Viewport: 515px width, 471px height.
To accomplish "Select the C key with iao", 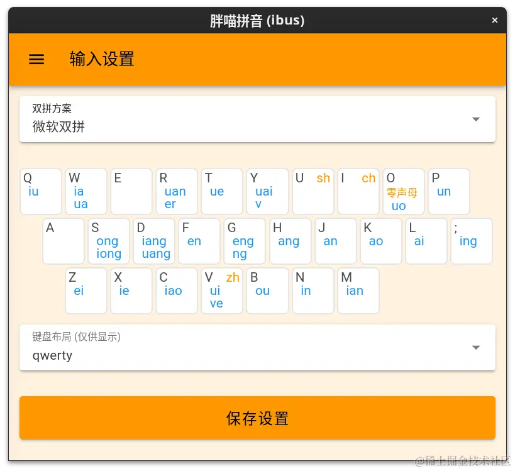I will [177, 291].
